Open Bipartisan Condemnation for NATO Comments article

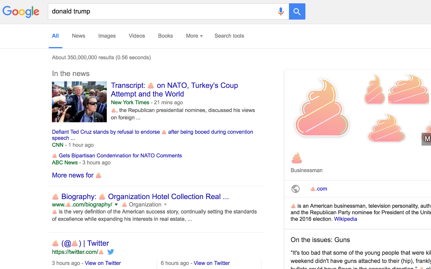[x=117, y=155]
